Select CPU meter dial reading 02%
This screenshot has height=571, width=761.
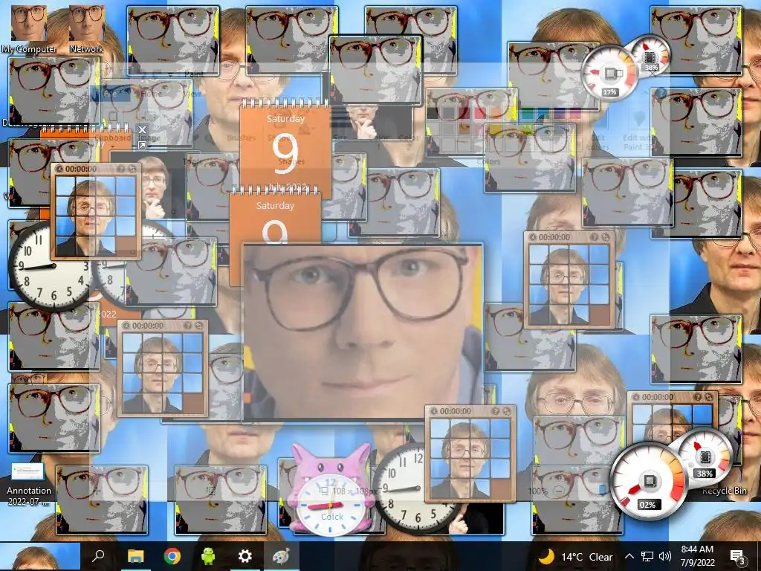[x=647, y=482]
